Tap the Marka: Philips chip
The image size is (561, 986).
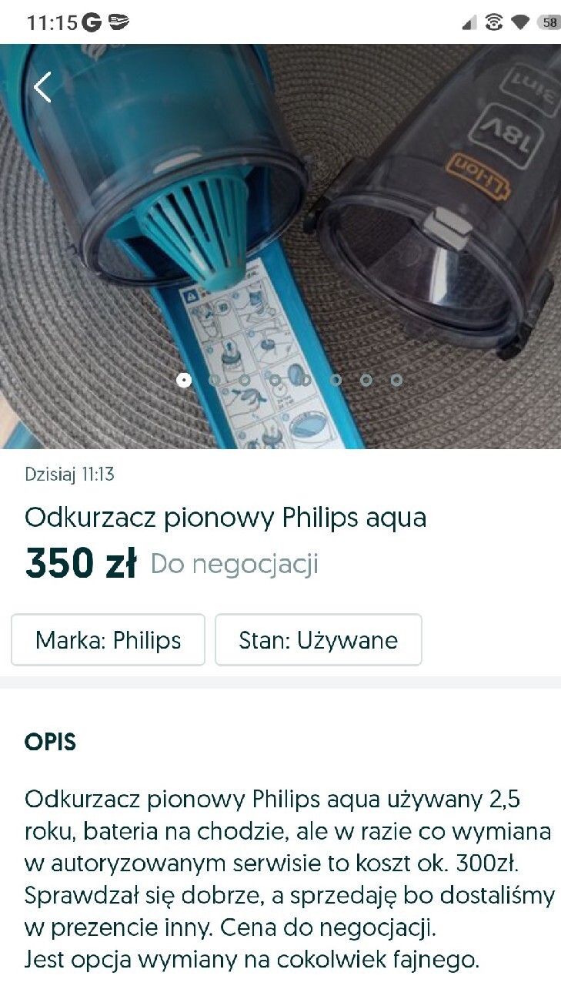(x=109, y=639)
